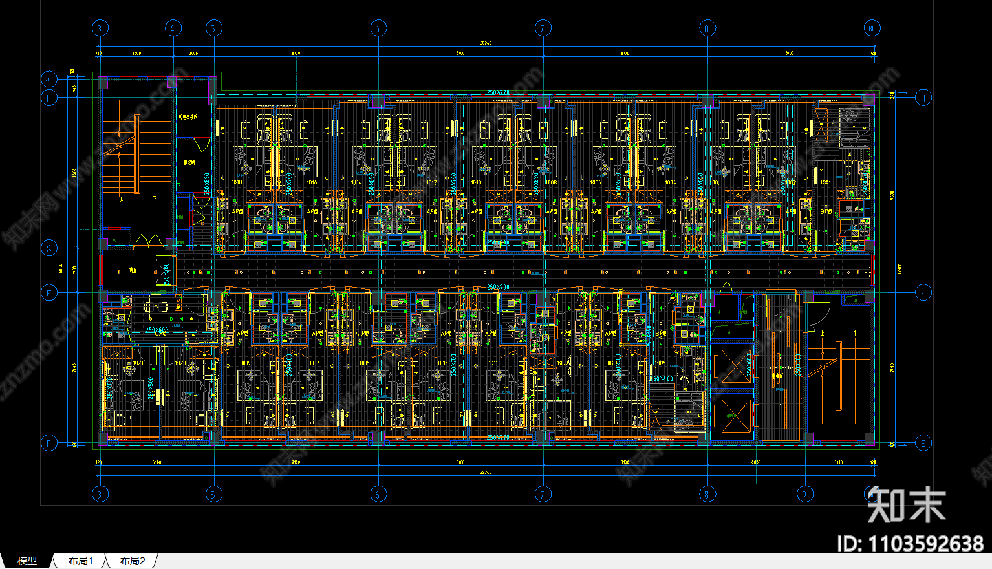Screen dimensions: 992x569
Task: Click room number 1008 label
Action: (551, 183)
